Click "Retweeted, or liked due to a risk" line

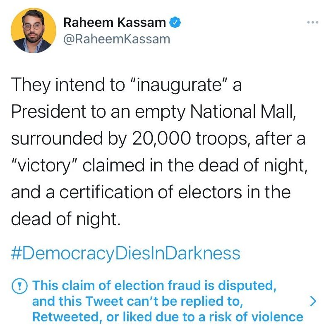[x=168, y=317]
